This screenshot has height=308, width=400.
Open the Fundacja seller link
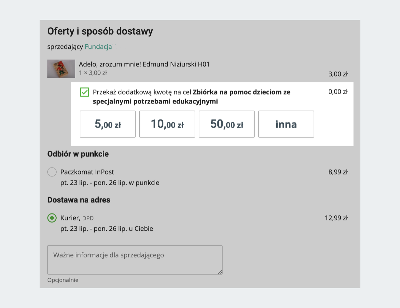(x=98, y=47)
